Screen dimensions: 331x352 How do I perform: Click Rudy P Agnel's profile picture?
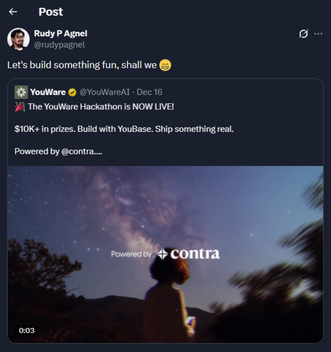[18, 39]
